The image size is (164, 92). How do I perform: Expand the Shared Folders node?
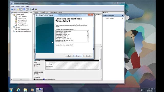14,21
